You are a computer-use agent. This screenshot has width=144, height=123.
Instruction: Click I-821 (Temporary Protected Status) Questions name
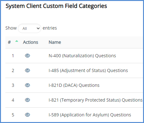coord(96,100)
